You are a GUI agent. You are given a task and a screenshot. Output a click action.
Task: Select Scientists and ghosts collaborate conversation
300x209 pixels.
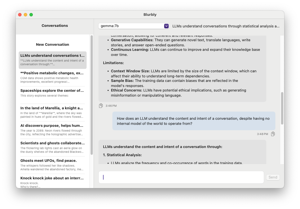pos(52,147)
